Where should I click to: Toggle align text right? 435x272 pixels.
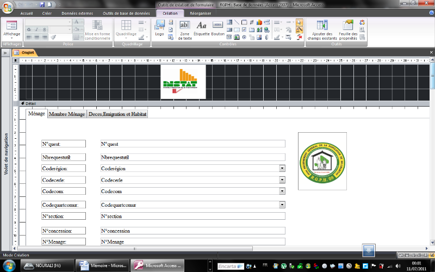tap(45, 37)
